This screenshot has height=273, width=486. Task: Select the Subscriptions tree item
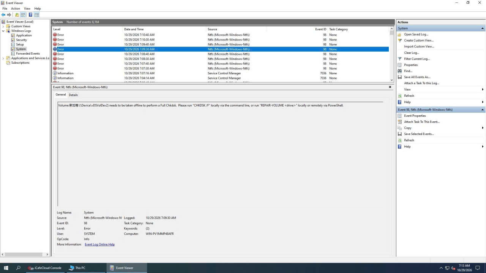(20, 63)
